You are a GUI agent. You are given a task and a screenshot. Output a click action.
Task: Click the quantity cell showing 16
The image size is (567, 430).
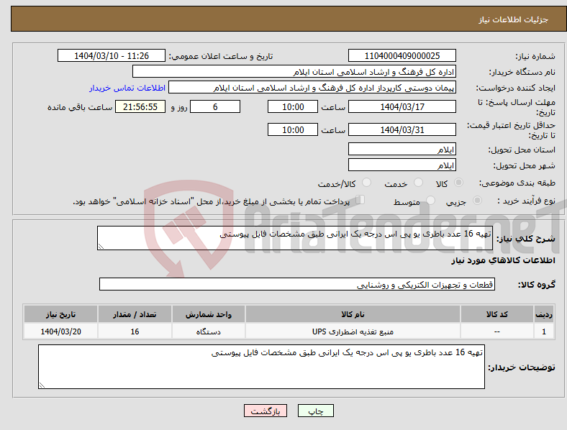pyautogui.click(x=135, y=331)
